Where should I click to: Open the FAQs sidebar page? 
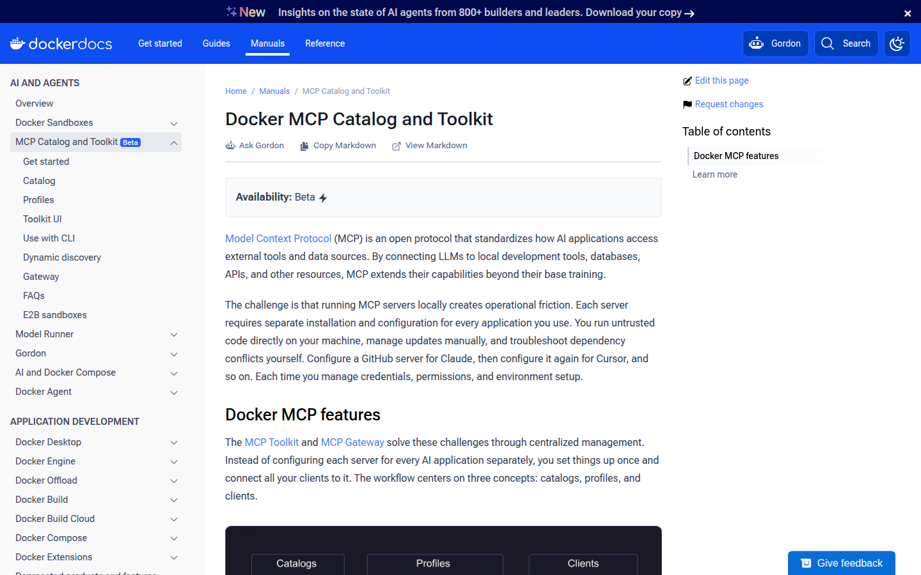click(x=34, y=296)
